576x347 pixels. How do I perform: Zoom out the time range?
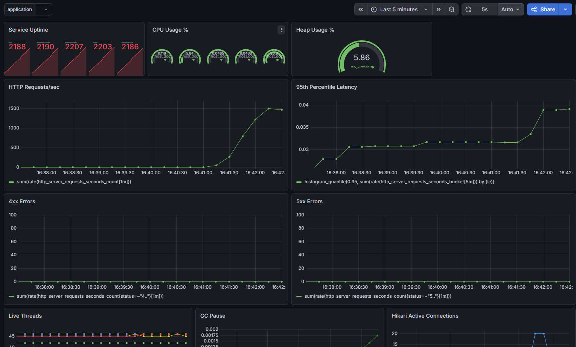452,9
